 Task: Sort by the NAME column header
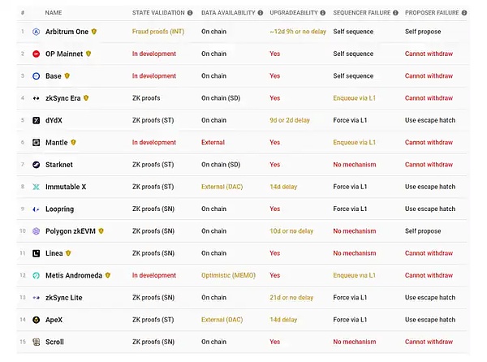pos(54,13)
